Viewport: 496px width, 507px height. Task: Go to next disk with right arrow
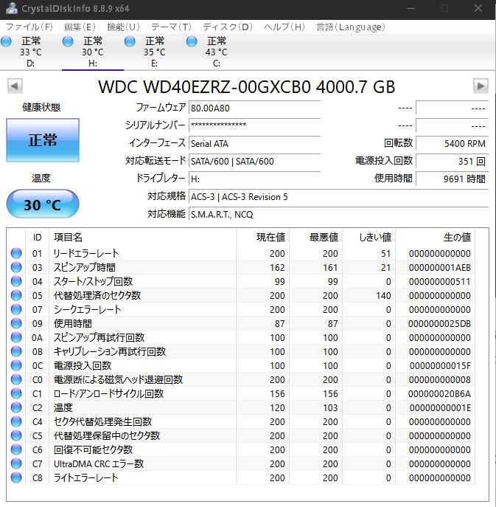(x=481, y=86)
